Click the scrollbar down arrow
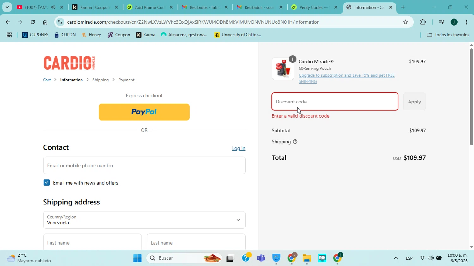Screen dimensions: 474x266 tap(471, 247)
